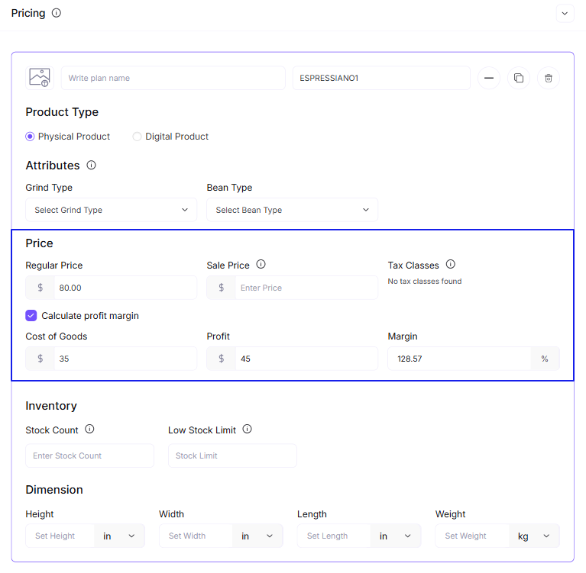Click the Set Weight field
The height and width of the screenshot is (573, 586).
(x=472, y=536)
